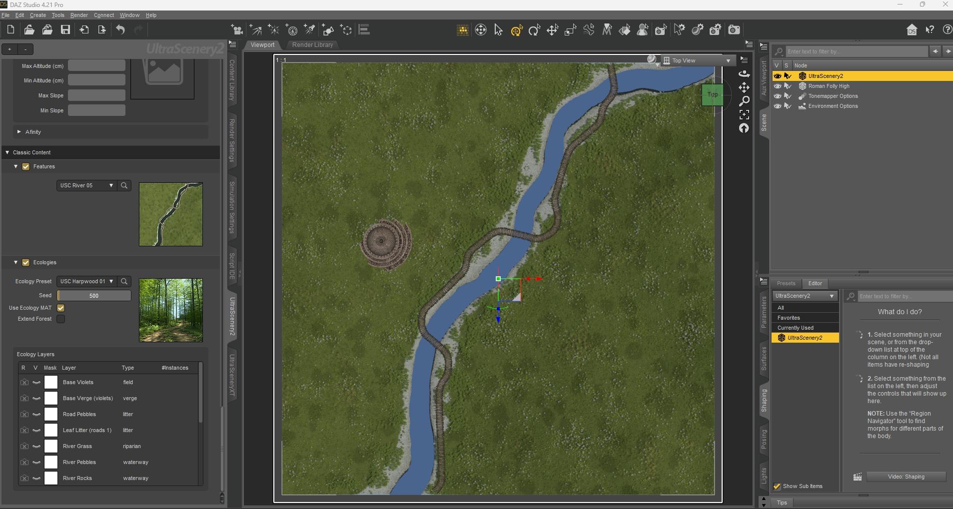Select the Surface Selection tool
This screenshot has width=953, height=509.
[625, 30]
